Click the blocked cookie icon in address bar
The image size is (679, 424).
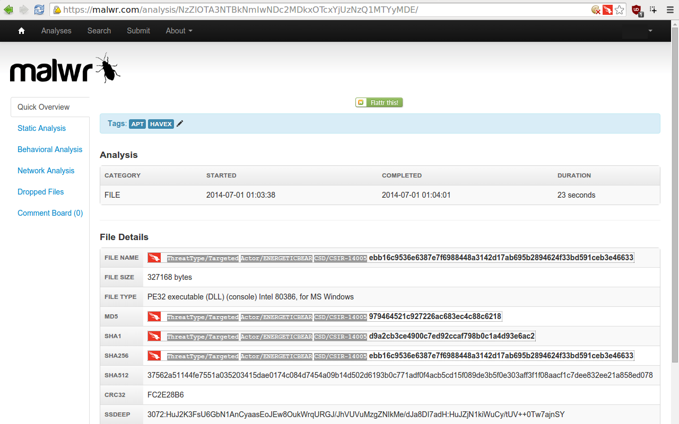pos(596,10)
